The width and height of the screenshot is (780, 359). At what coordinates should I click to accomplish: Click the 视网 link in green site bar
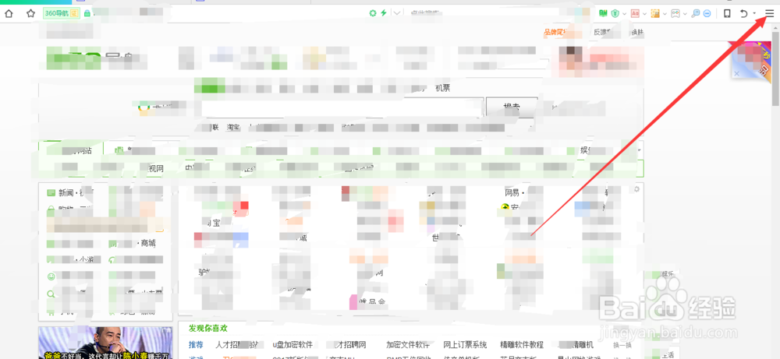pyautogui.click(x=156, y=169)
